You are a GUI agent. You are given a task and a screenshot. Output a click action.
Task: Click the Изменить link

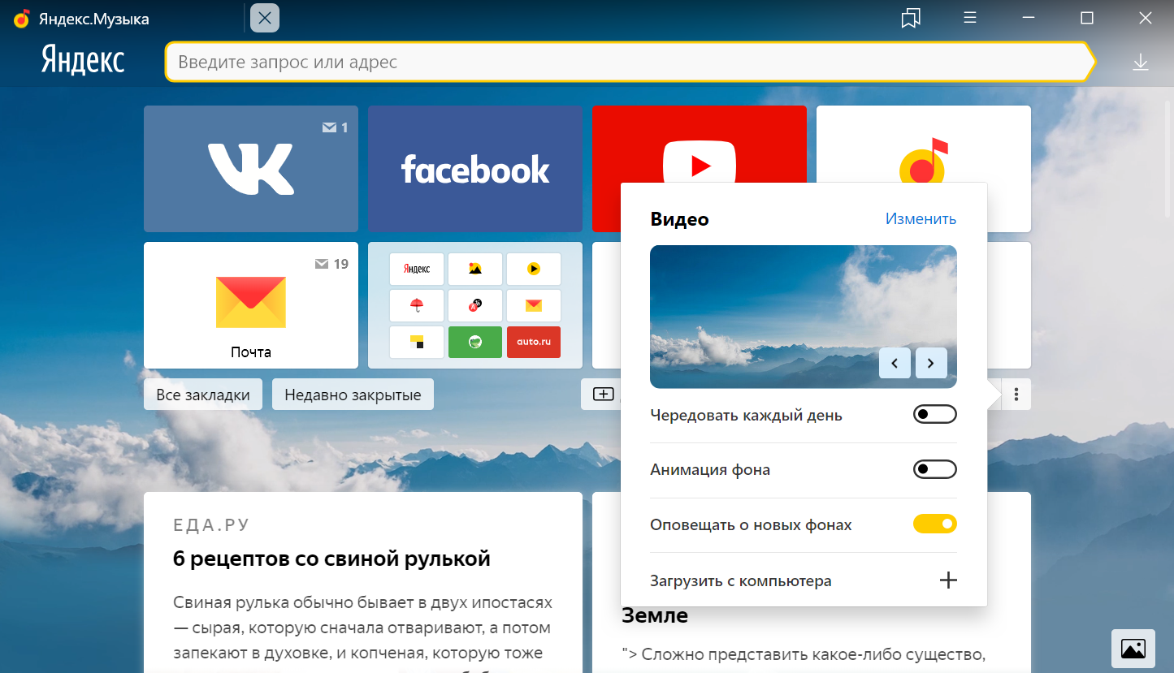click(x=921, y=218)
